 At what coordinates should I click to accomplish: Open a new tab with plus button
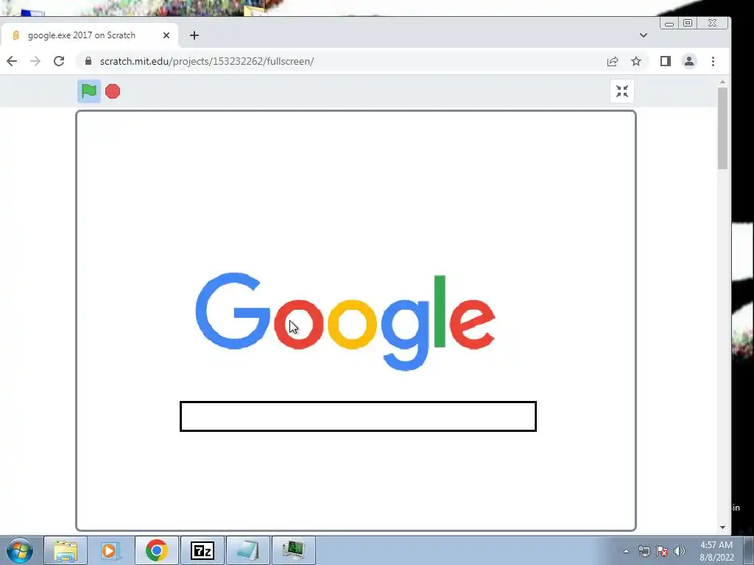click(194, 35)
